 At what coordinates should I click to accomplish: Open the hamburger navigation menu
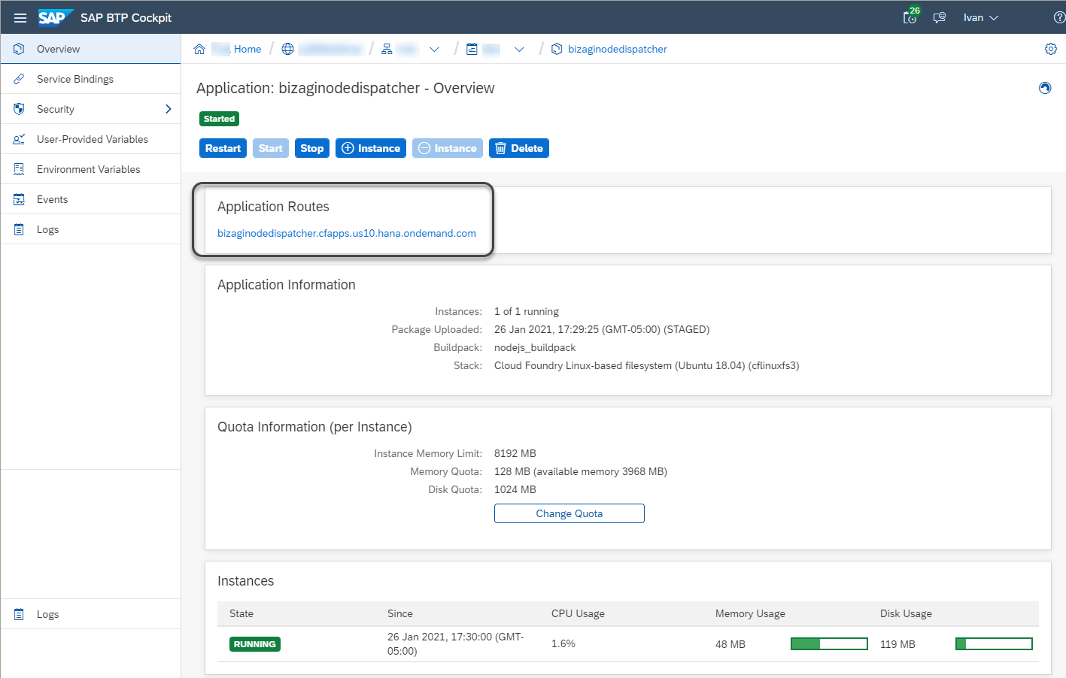pos(20,17)
